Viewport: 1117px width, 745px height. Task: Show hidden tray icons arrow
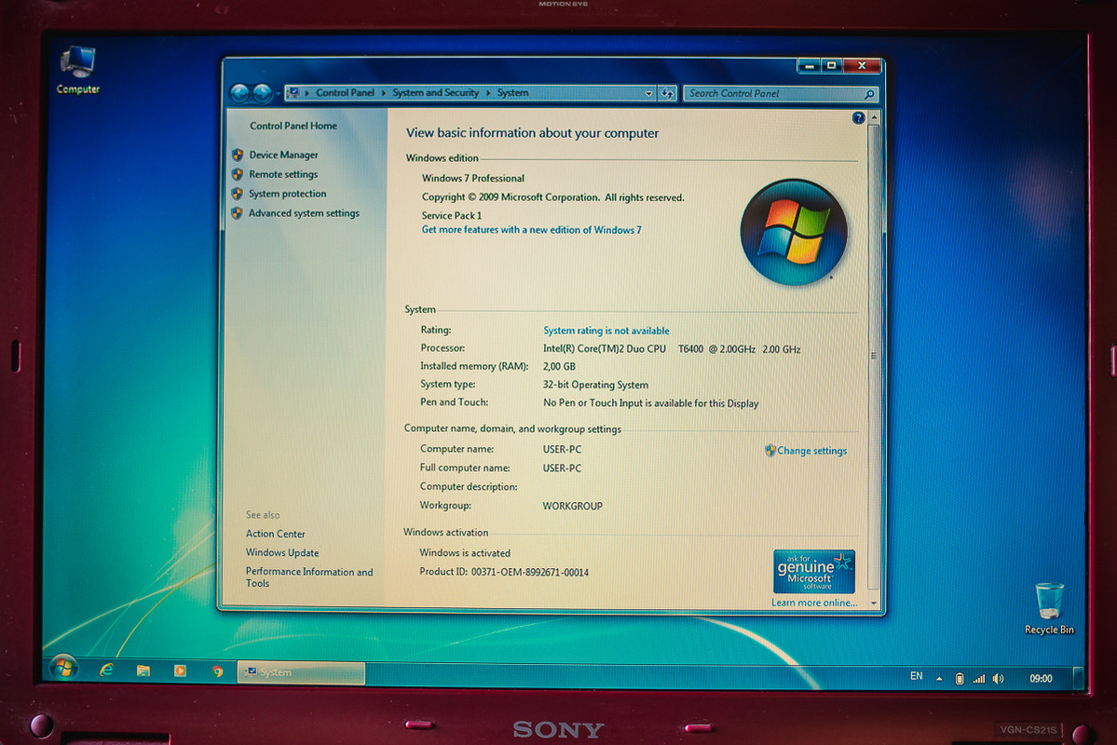[x=939, y=679]
